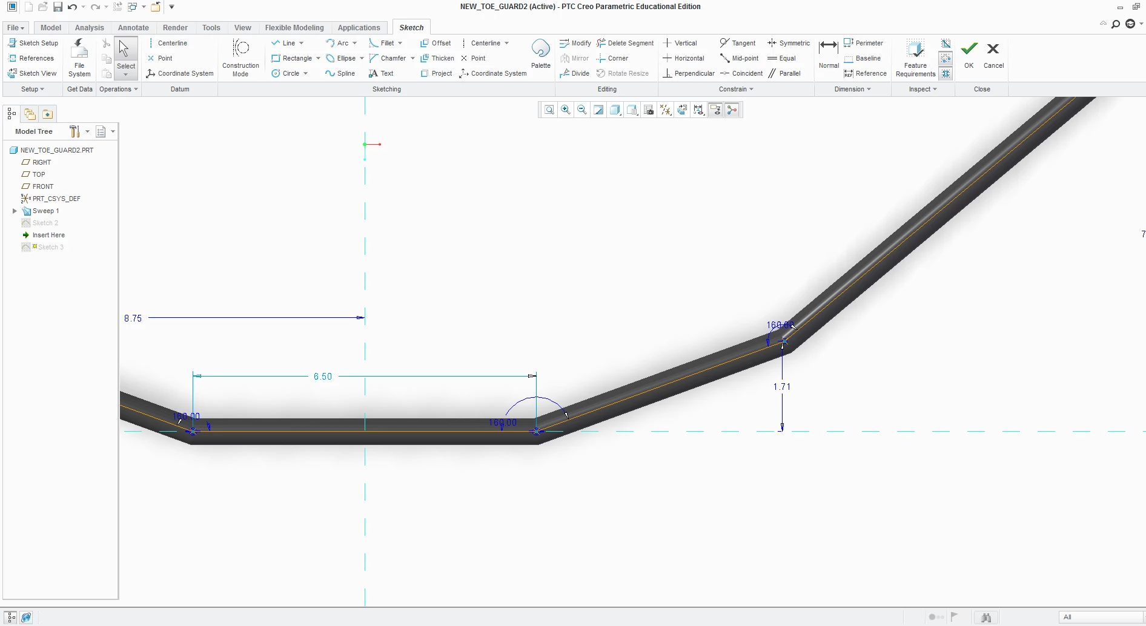Select the Ellipse sketch tool
The width and height of the screenshot is (1146, 626).
(x=340, y=58)
